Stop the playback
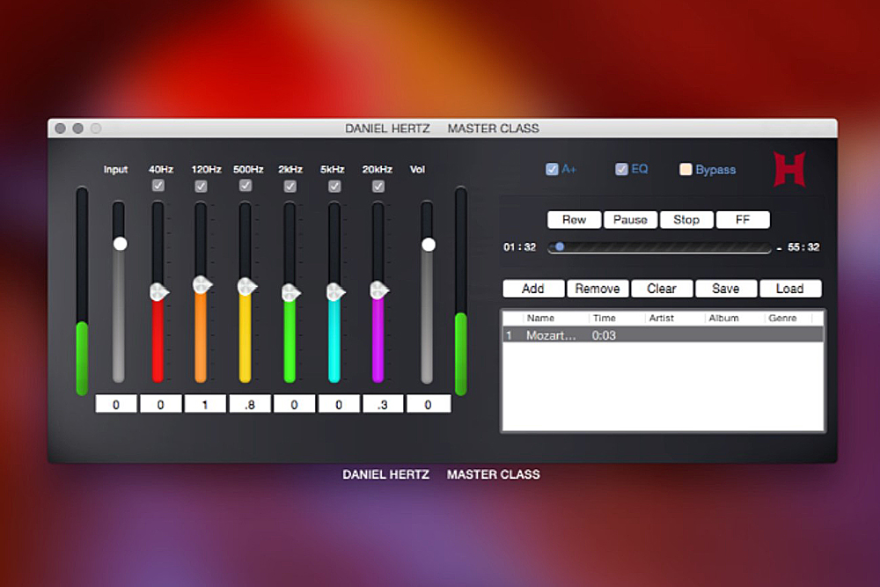 (686, 219)
